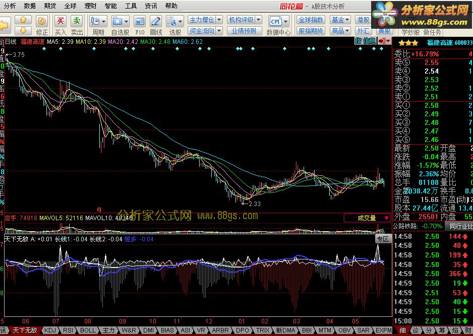
Task: Open the 工具 menu
Action: click(x=131, y=6)
